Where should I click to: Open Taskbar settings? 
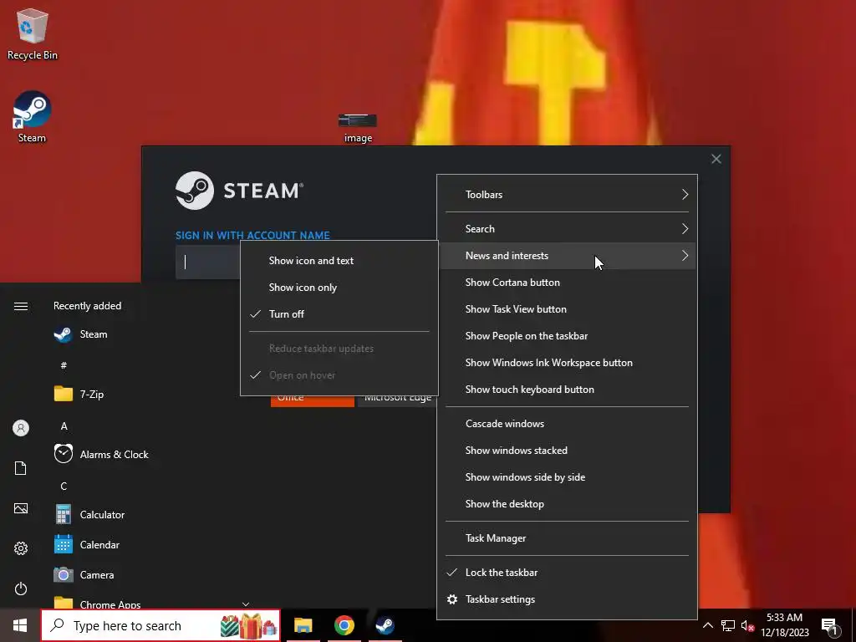[568, 599]
